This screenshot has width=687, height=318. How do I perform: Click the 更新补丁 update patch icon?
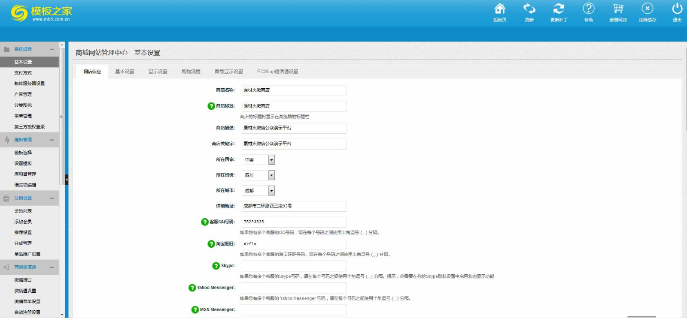(559, 9)
